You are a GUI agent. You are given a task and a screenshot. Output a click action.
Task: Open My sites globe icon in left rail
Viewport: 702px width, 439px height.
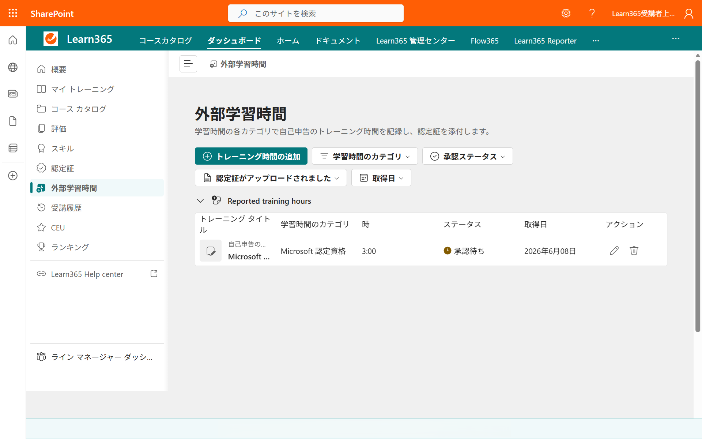click(x=13, y=67)
